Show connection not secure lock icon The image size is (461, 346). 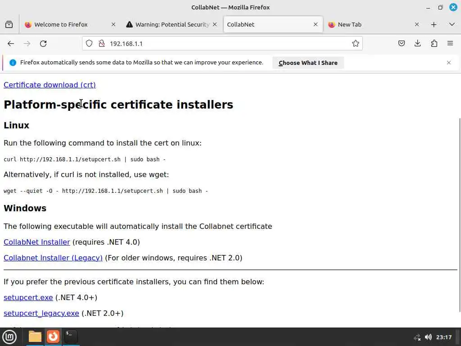(102, 44)
